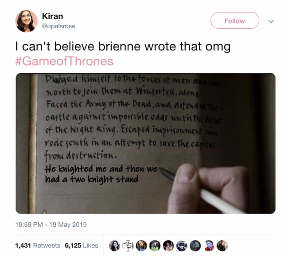Click the Follow button
Image resolution: width=288 pixels, height=256 pixels.
pos(234,20)
